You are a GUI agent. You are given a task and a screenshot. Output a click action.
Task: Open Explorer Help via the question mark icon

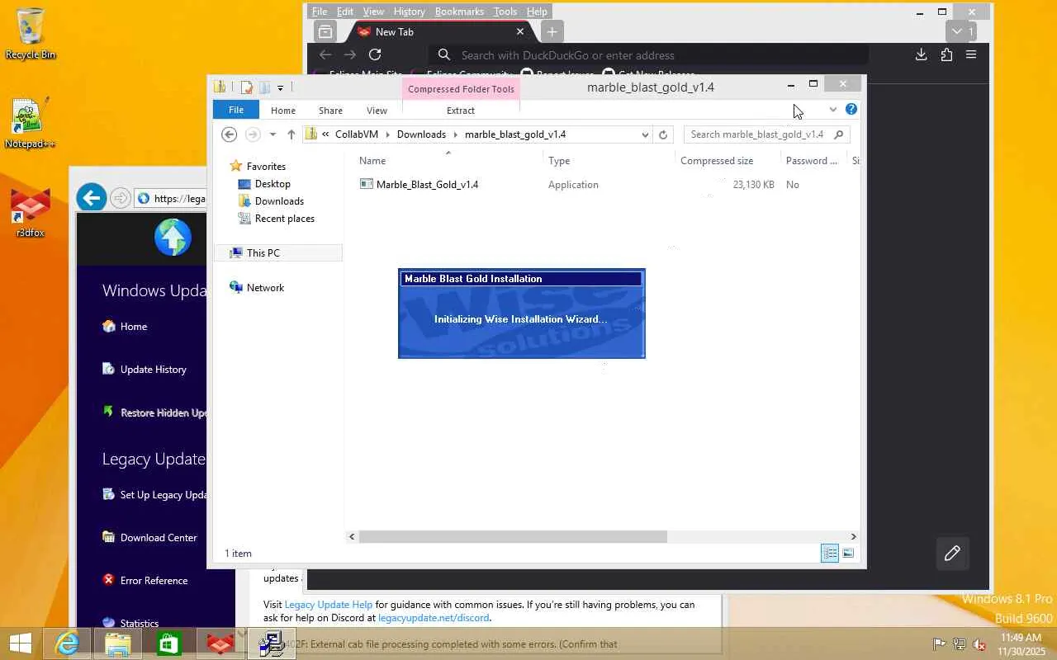click(851, 109)
